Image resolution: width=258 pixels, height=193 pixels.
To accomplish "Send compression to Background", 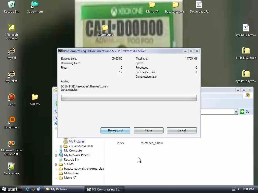I will pos(115,130).
